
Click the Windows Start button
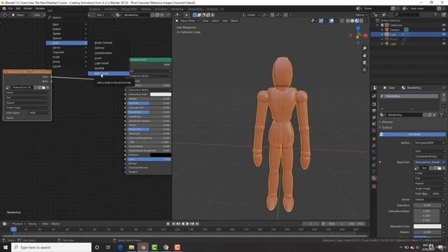click(x=6, y=247)
